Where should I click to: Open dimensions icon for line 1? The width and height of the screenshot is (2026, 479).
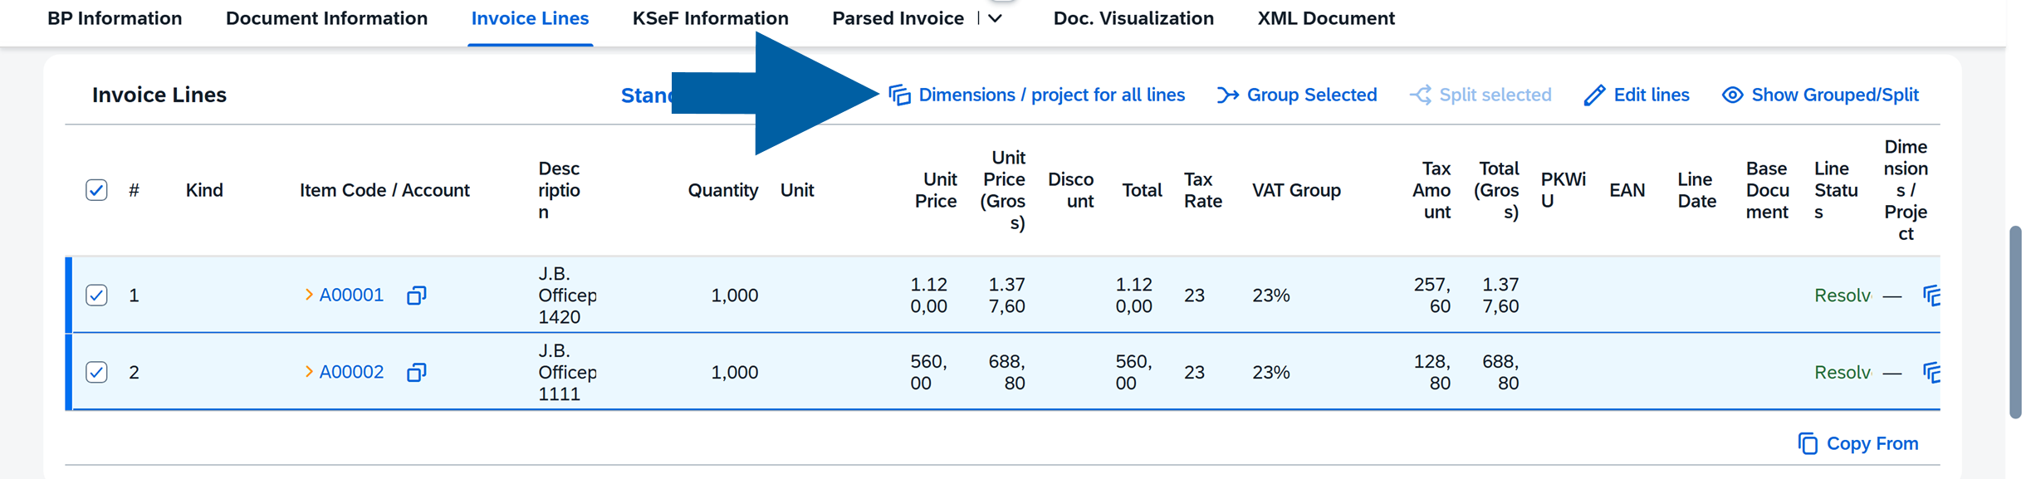click(1931, 295)
